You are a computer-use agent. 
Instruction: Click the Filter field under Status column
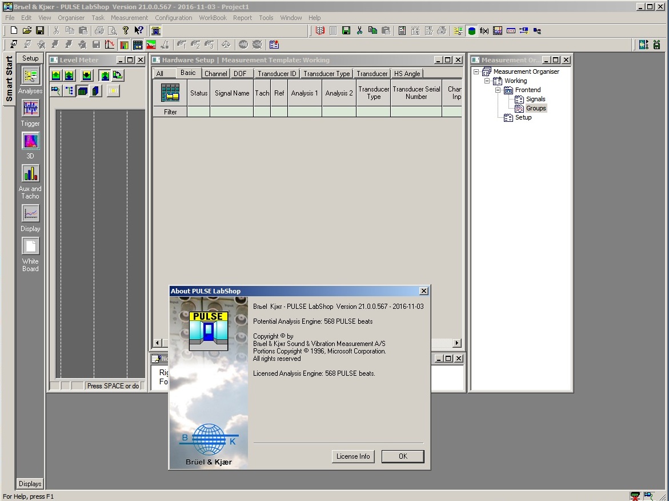(x=198, y=112)
